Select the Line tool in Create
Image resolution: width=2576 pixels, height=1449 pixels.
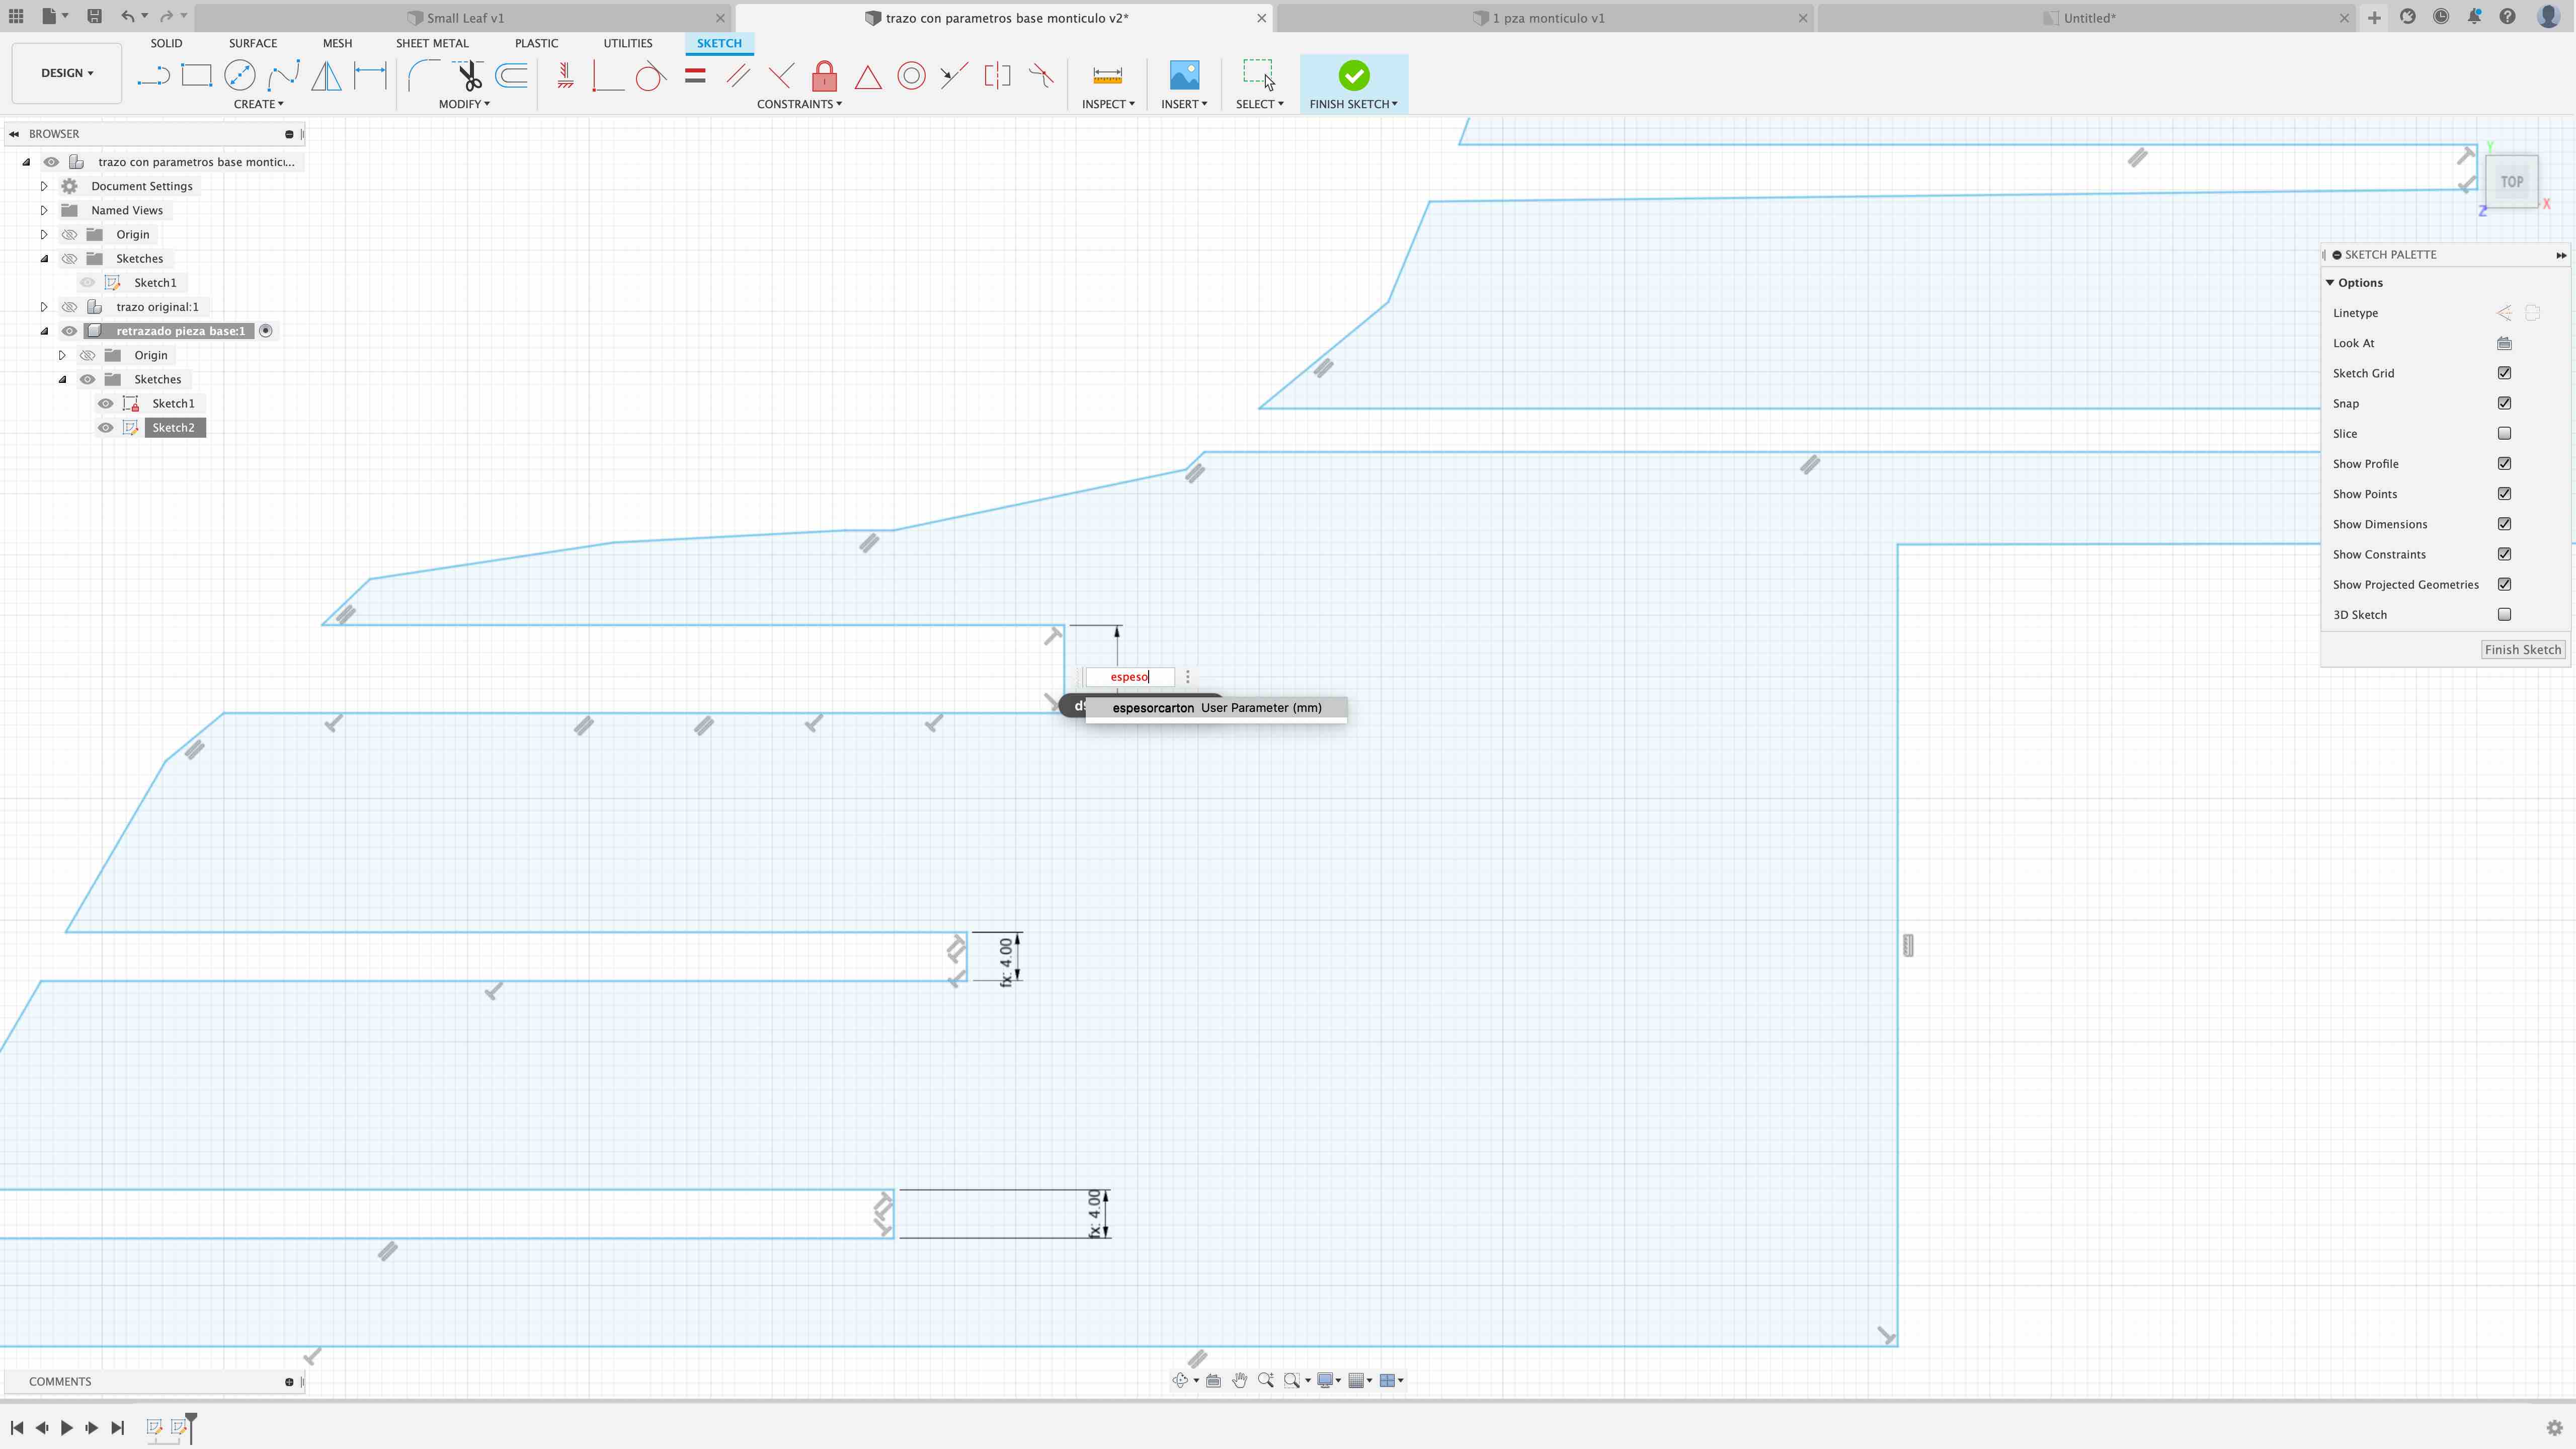tap(153, 76)
